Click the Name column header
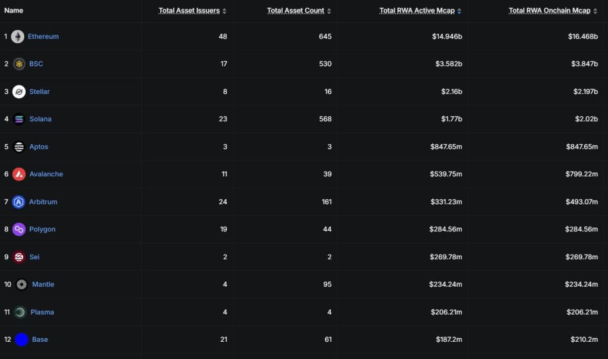 pos(14,11)
